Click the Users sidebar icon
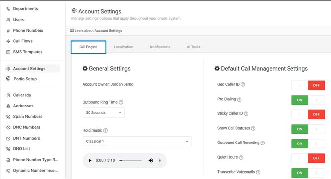Image resolution: width=331 pixels, height=179 pixels. click(x=8, y=20)
